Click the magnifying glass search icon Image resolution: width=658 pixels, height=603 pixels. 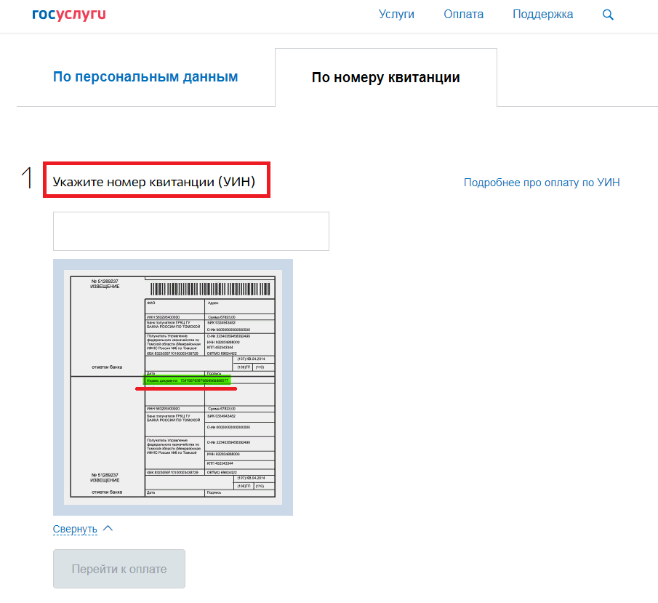click(x=608, y=15)
